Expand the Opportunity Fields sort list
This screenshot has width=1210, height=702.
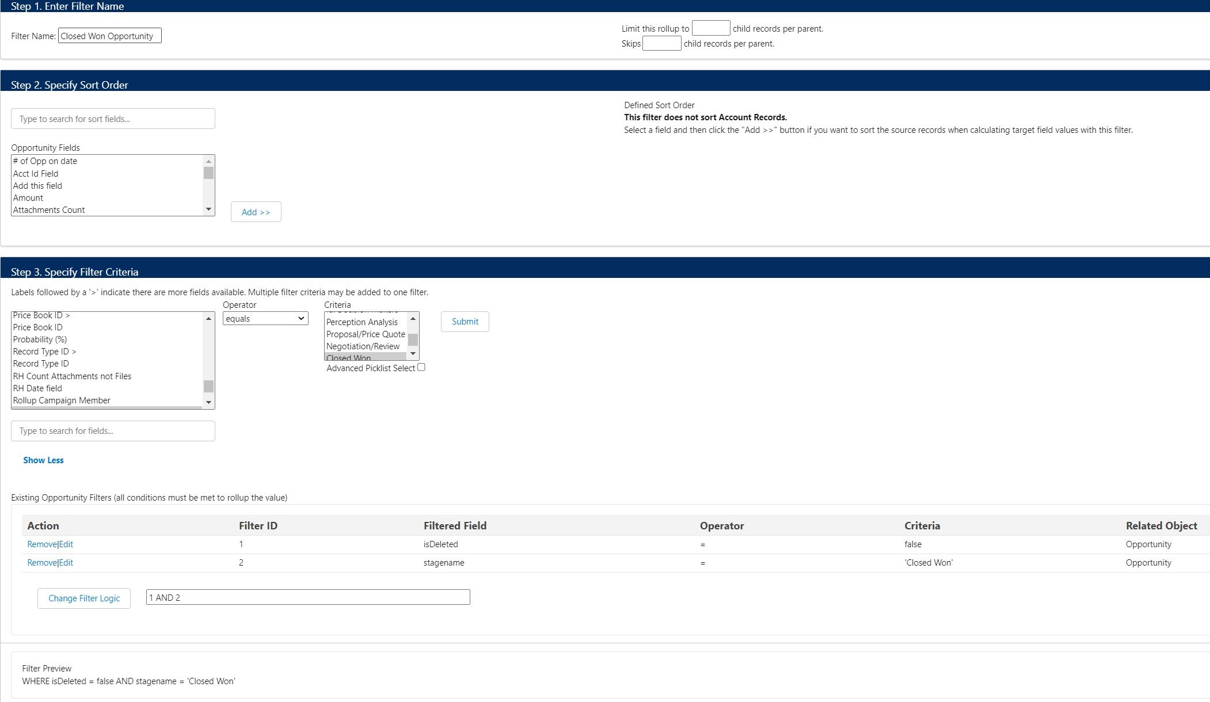click(209, 211)
